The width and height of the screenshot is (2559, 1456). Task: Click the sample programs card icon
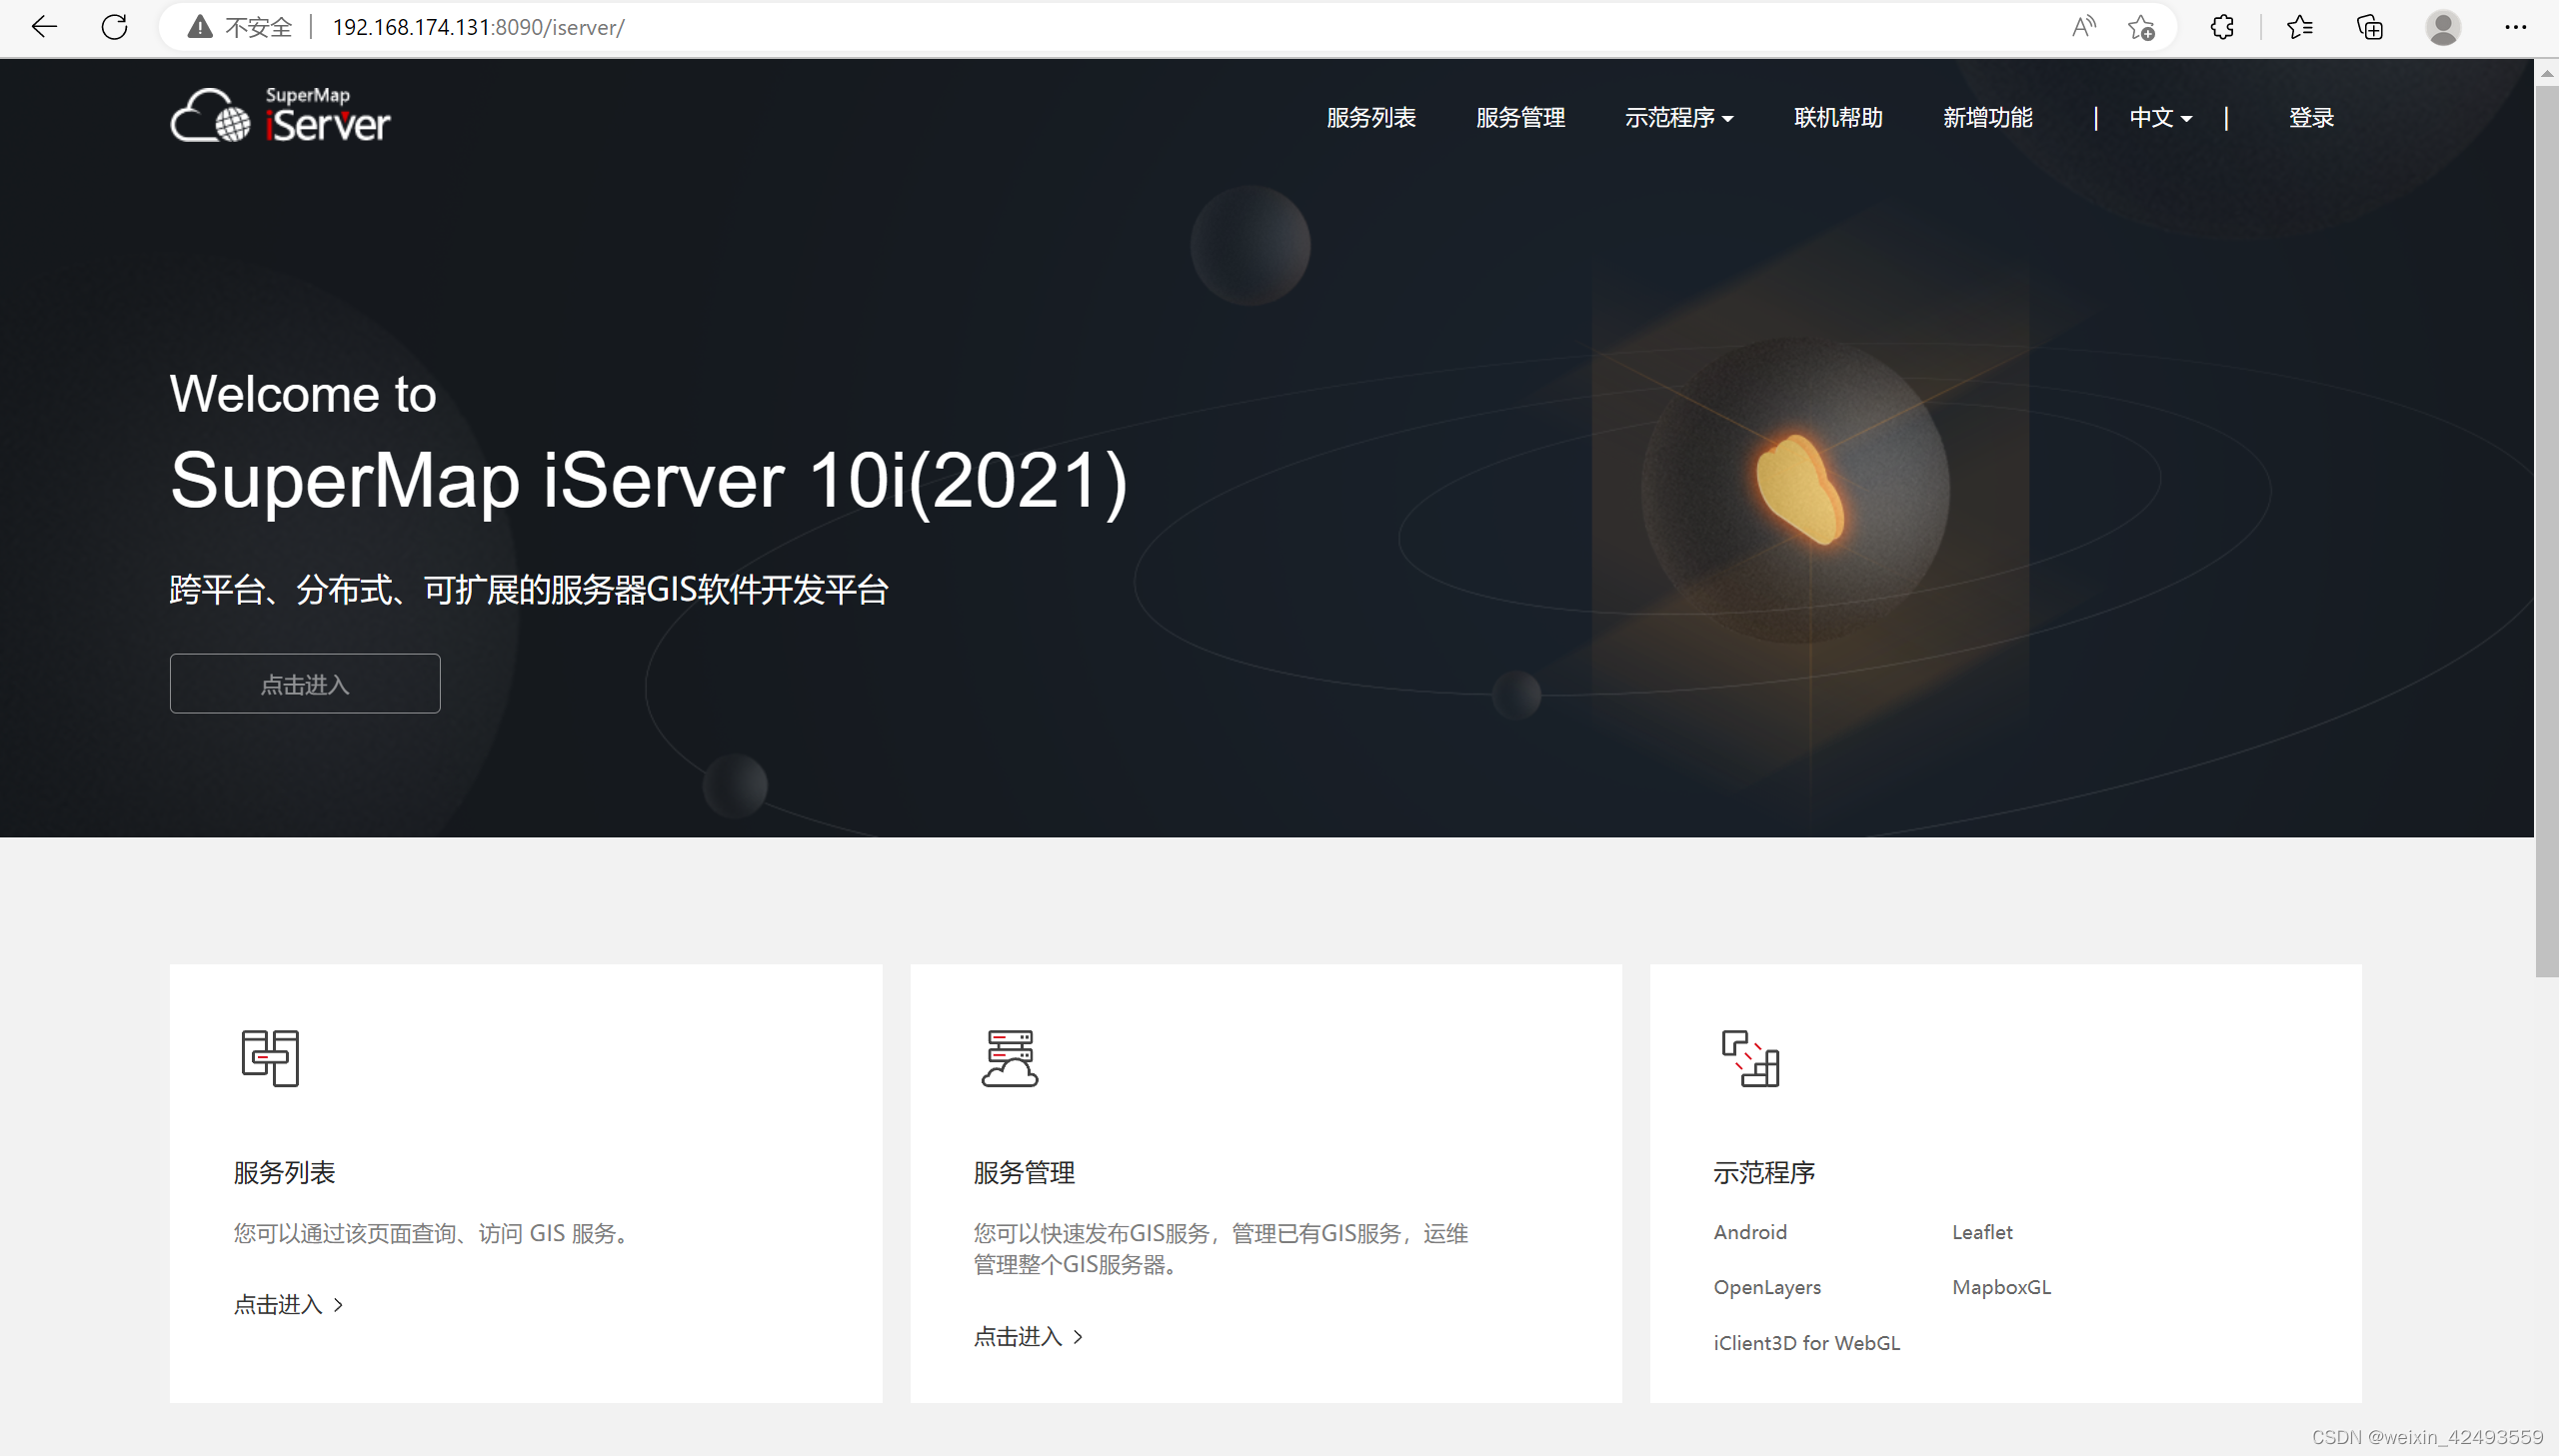pyautogui.click(x=1750, y=1058)
